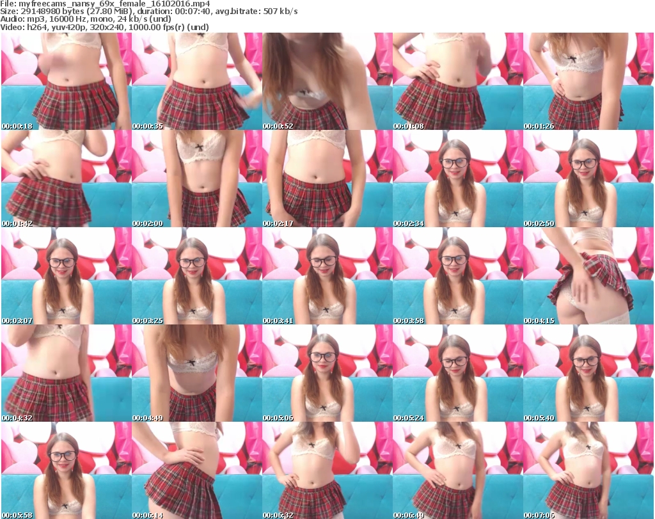Image resolution: width=655 pixels, height=519 pixels.
Task: Click the 'File:' name line in header
Action: coord(105,4)
